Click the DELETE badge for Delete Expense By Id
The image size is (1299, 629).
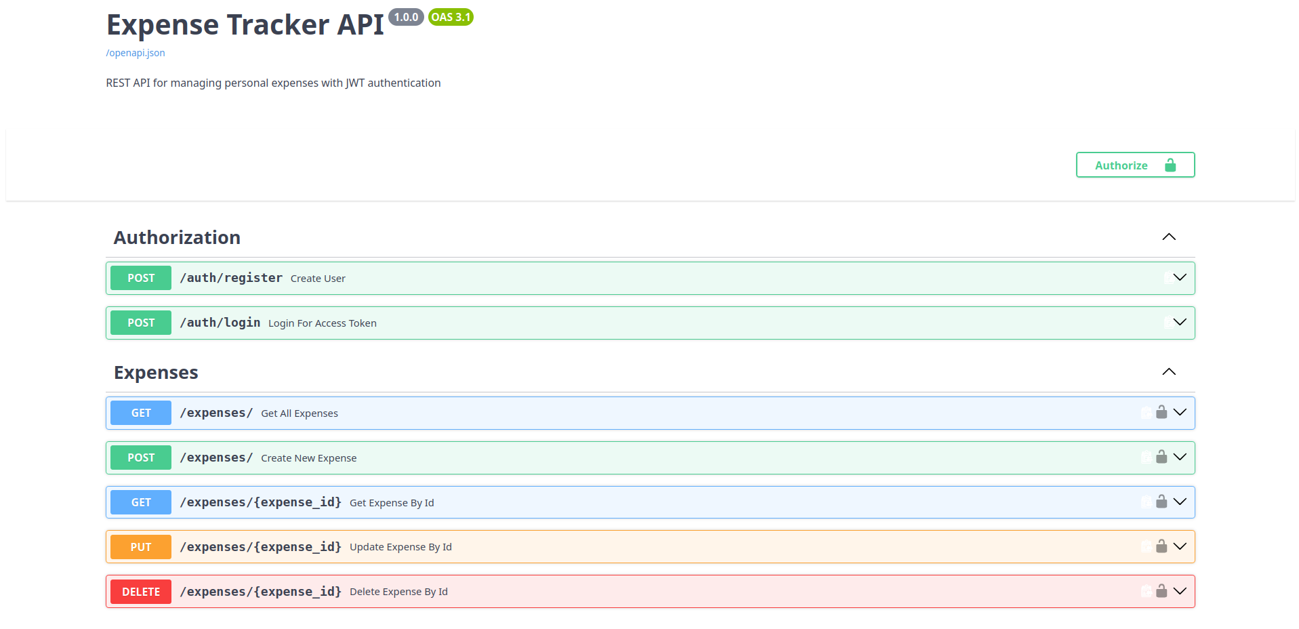coord(141,592)
